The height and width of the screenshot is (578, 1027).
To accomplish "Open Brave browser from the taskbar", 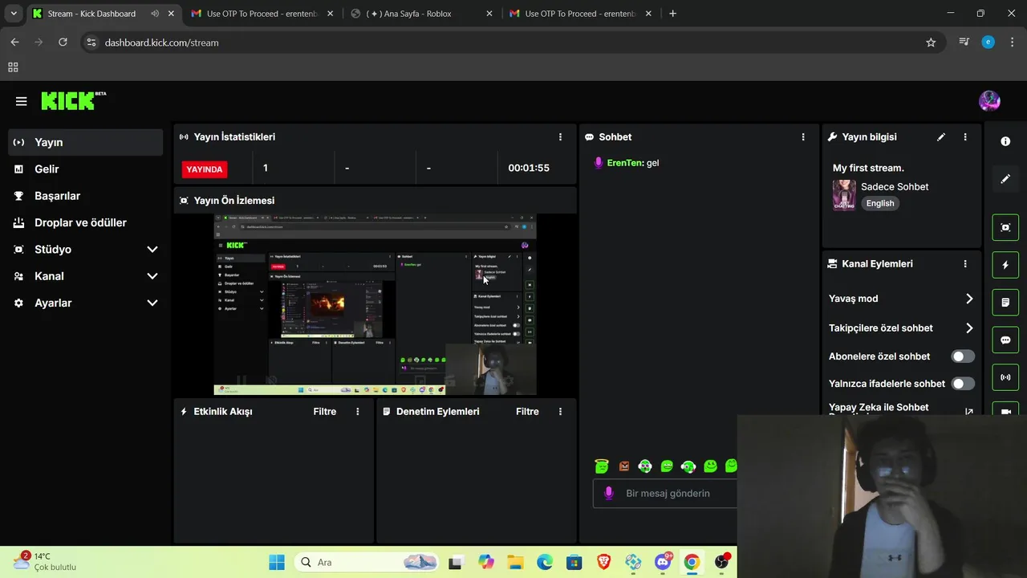I will pyautogui.click(x=603, y=563).
